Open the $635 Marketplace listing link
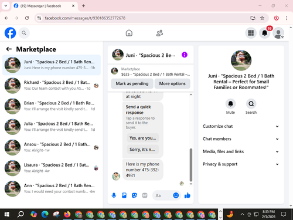 (x=151, y=72)
